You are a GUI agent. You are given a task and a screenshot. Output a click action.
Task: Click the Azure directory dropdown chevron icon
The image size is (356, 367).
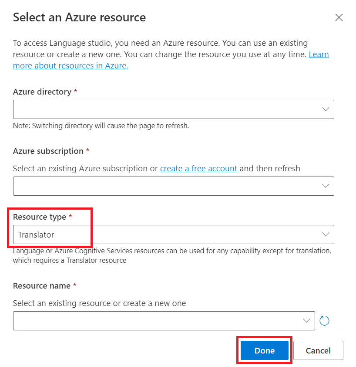click(326, 109)
